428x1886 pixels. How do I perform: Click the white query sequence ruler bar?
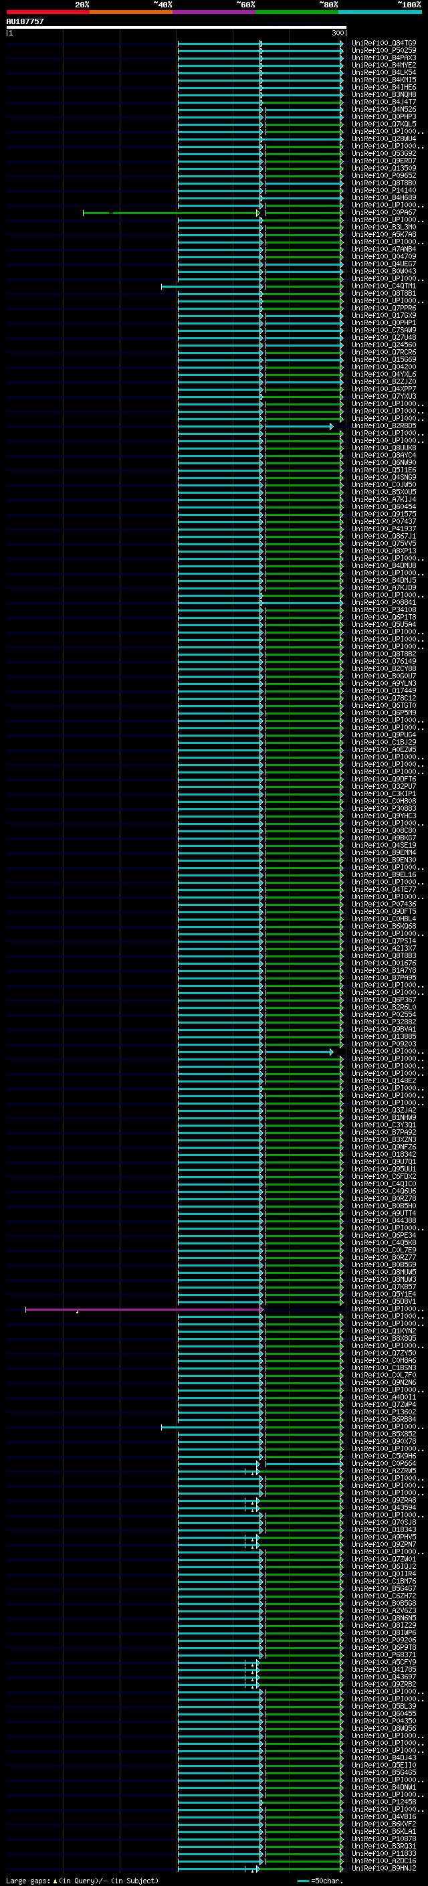(176, 27)
